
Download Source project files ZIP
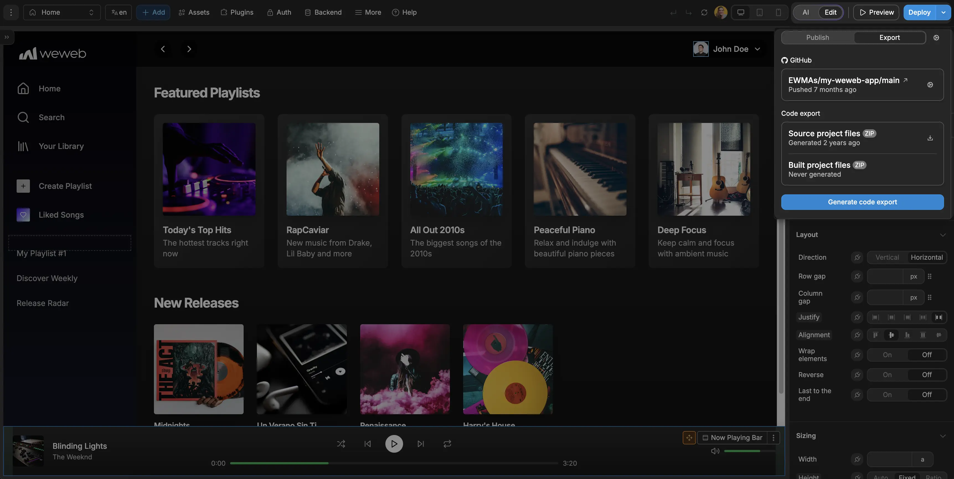point(930,138)
